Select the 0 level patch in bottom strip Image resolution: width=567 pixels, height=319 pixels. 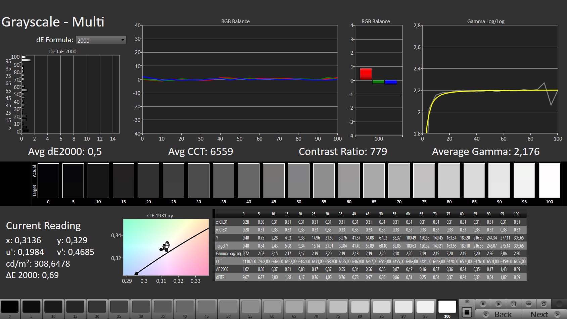point(10,309)
